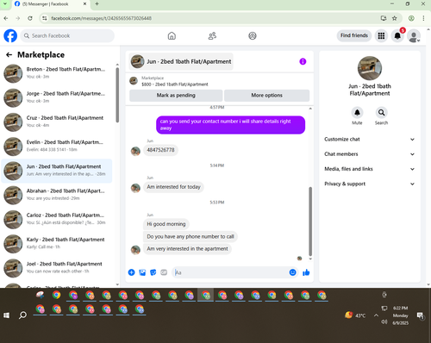
Task: Open the notifications bell
Action: [x=397, y=35]
